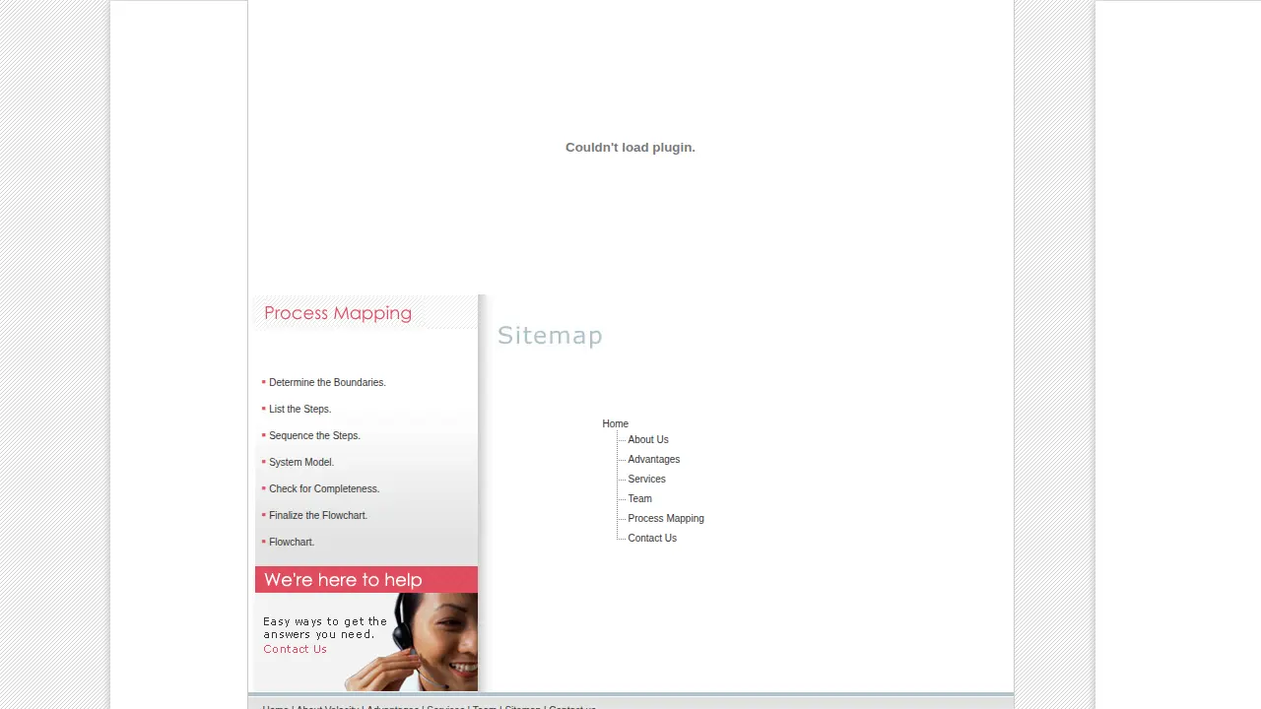
Task: Go to About Us in the sitemap
Action: (647, 439)
